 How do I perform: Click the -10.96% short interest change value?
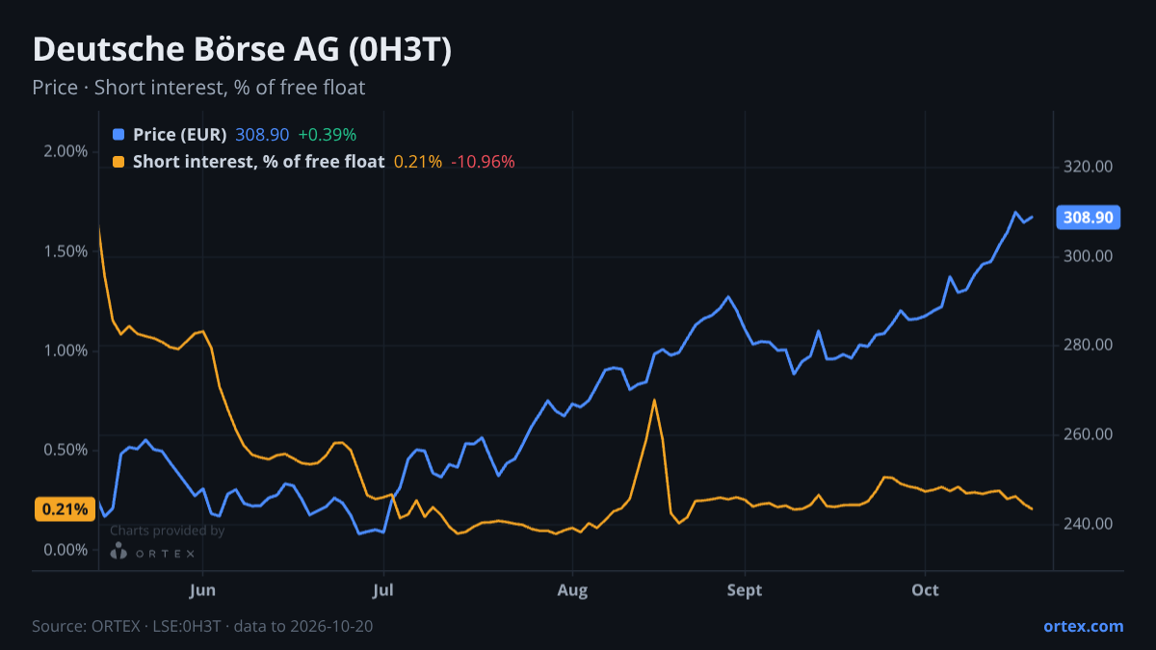[x=483, y=162]
